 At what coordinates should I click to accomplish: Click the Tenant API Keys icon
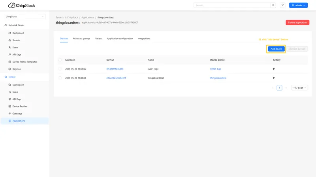(9, 99)
